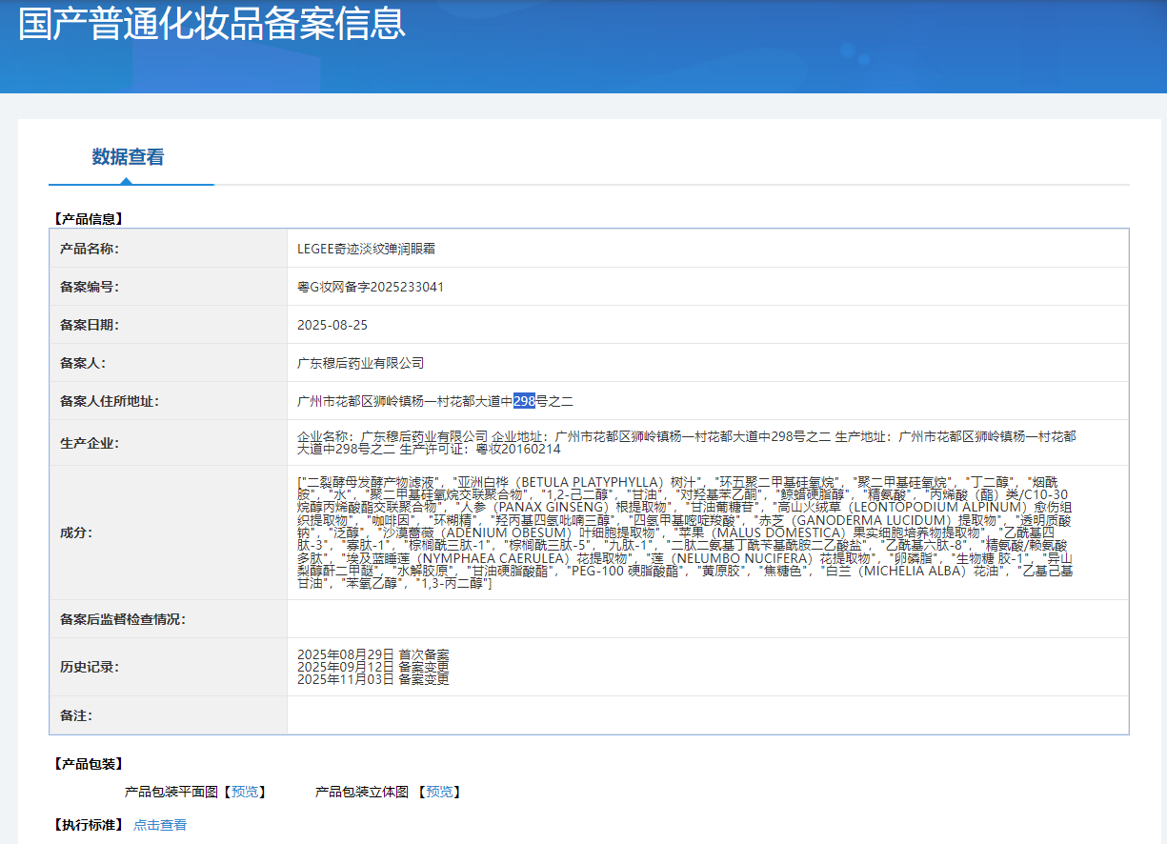Click the company name 广东穆后药业有限公司
The width and height of the screenshot is (1167, 844).
360,363
